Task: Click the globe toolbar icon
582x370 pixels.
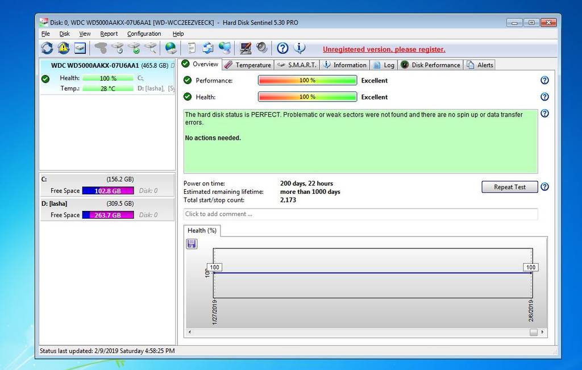Action: coord(171,48)
